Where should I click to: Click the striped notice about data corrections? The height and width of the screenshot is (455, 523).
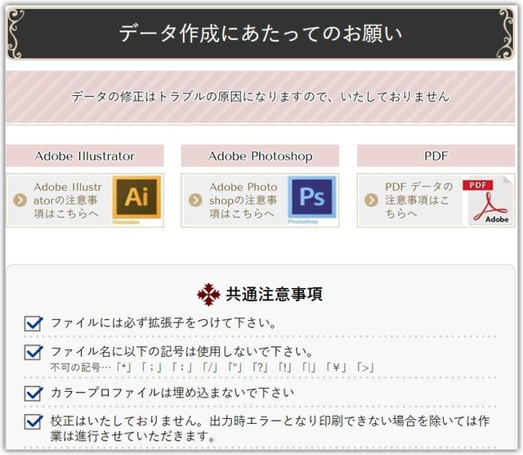click(x=260, y=97)
